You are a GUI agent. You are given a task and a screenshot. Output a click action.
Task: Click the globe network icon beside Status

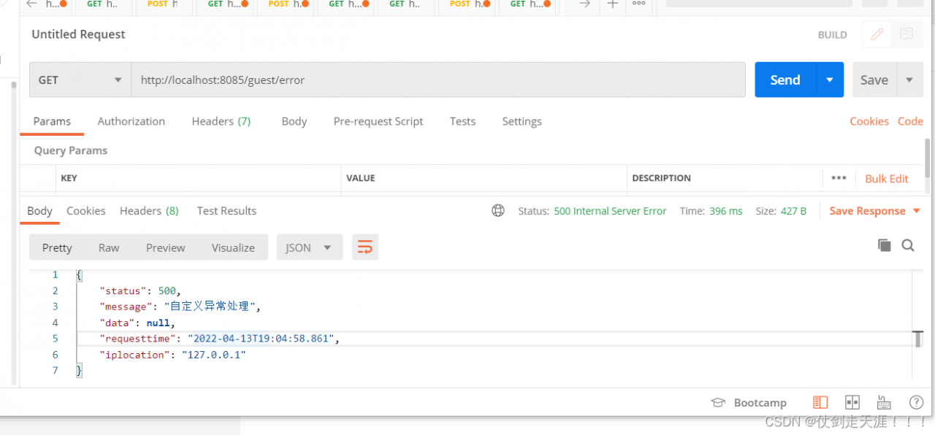click(x=498, y=211)
